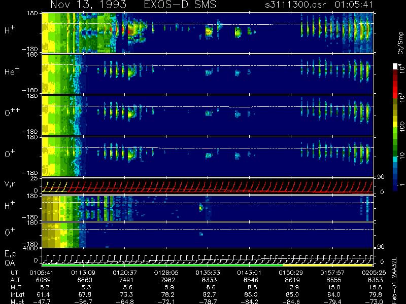Click the 'E,p' panel label
406x304 pixels.
click(10, 254)
